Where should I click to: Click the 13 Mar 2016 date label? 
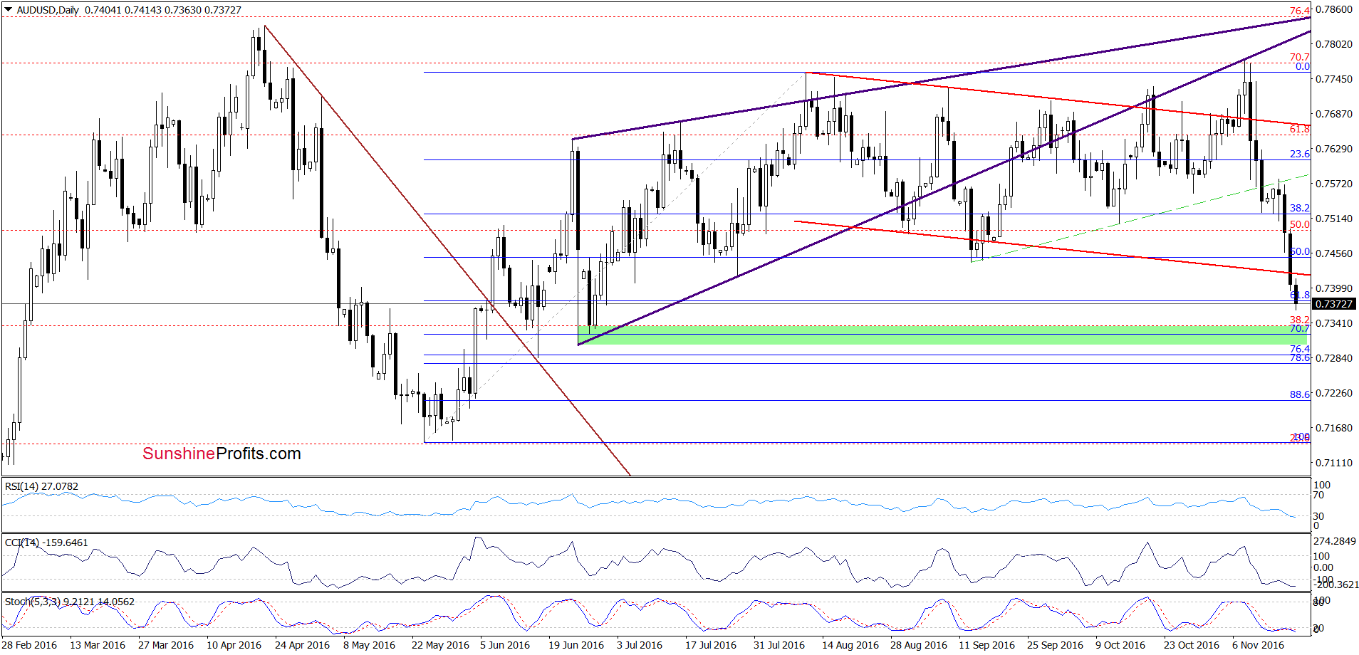98,645
